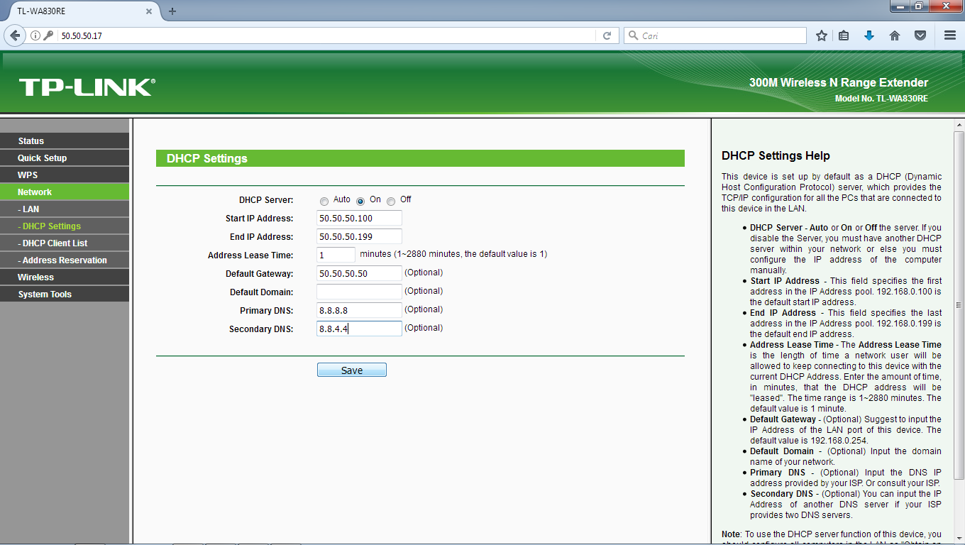Open the Status menu item
The height and width of the screenshot is (545, 965).
pos(65,141)
